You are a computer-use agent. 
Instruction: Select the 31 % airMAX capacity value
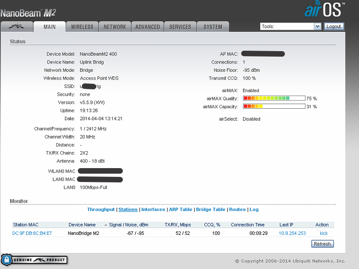pyautogui.click(x=312, y=106)
